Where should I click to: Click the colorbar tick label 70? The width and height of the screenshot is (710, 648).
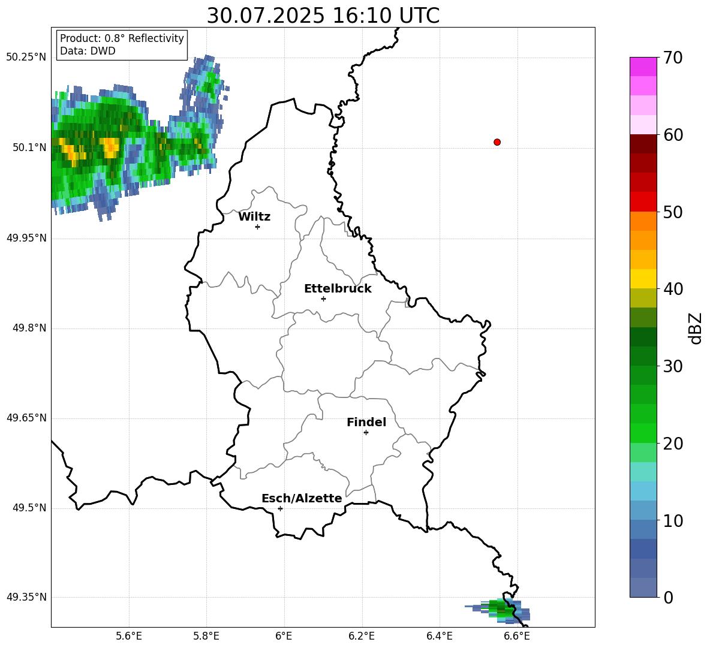[x=673, y=58]
